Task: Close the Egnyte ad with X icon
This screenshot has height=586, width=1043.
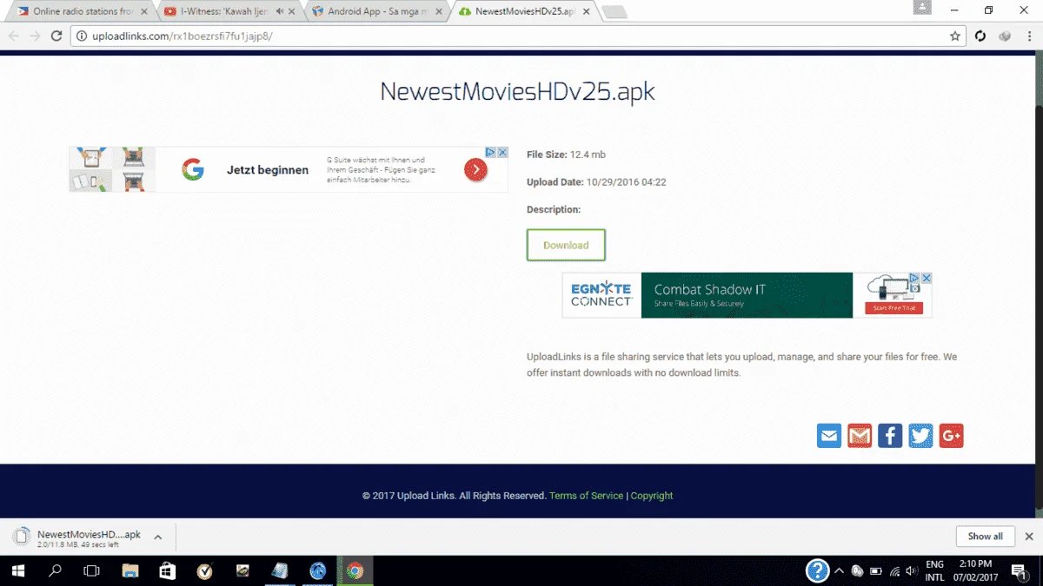Action: [x=927, y=278]
